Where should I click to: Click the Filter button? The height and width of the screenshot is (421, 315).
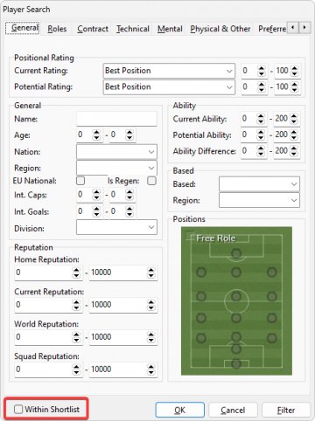point(286,410)
